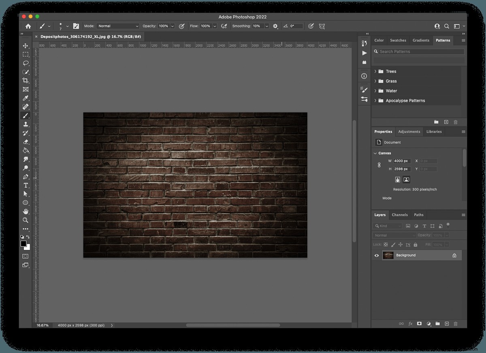Activate the Zoom tool
Screen dimensions: 486x353
click(x=26, y=220)
